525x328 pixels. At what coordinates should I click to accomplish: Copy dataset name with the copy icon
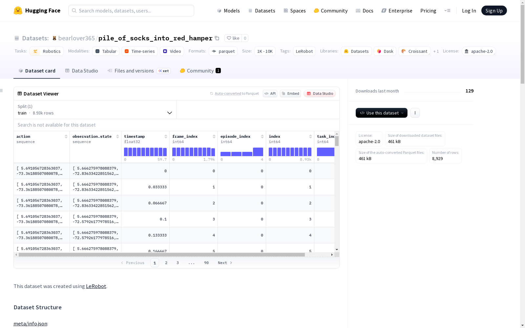point(217,38)
